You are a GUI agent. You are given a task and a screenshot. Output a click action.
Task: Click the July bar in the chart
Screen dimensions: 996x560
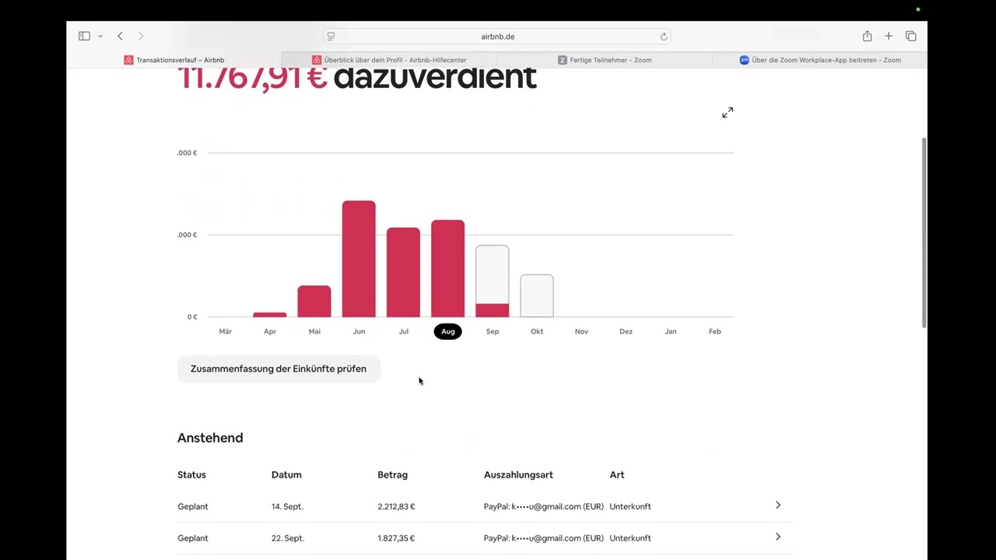(403, 272)
